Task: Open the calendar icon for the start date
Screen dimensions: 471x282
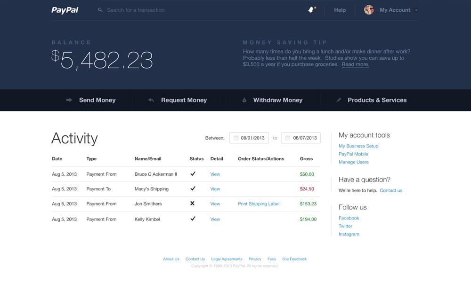Action: [x=236, y=138]
